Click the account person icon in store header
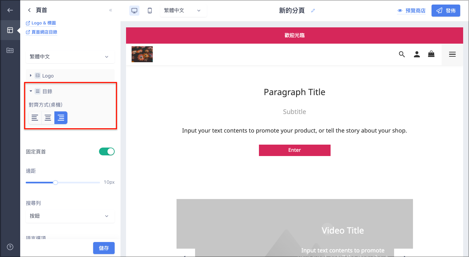 coord(417,54)
